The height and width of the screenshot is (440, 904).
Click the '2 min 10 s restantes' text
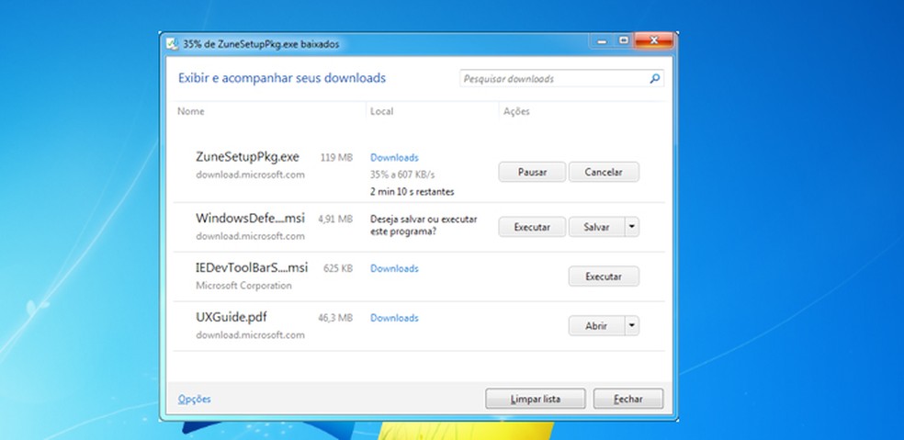click(x=412, y=191)
